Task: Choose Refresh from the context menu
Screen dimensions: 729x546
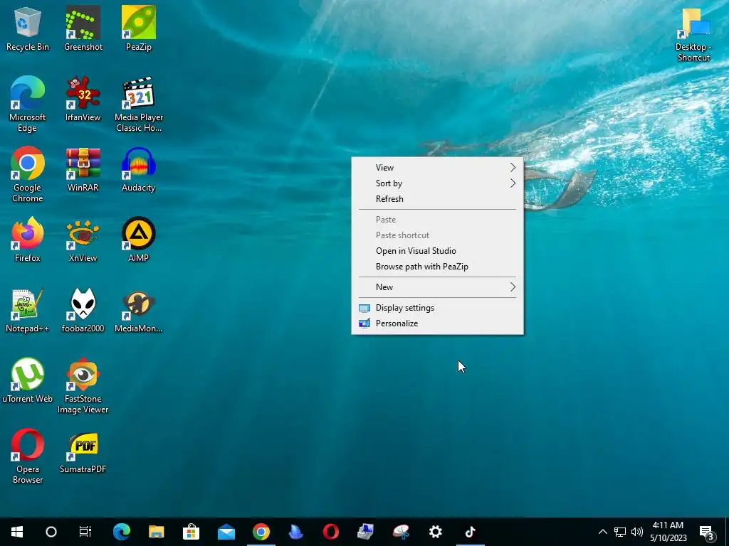Action: 438,199
